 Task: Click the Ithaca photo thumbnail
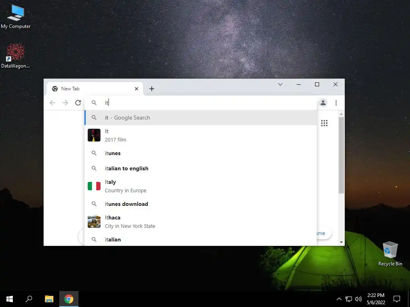point(94,221)
